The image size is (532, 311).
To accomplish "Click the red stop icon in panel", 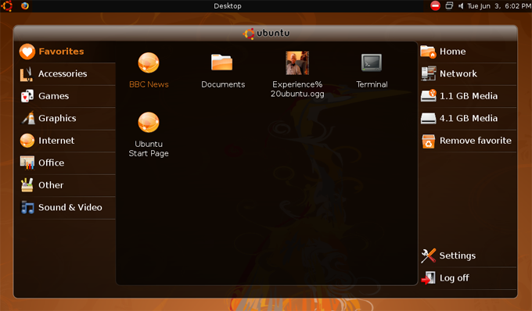I will pyautogui.click(x=435, y=5).
